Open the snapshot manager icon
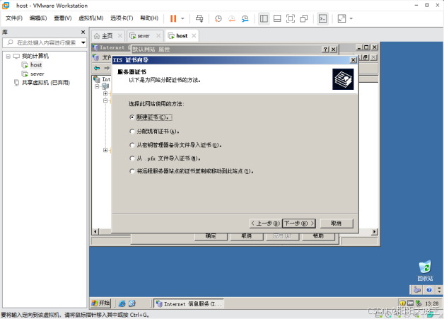Image resolution: width=444 pixels, height=319 pixels. [245, 18]
